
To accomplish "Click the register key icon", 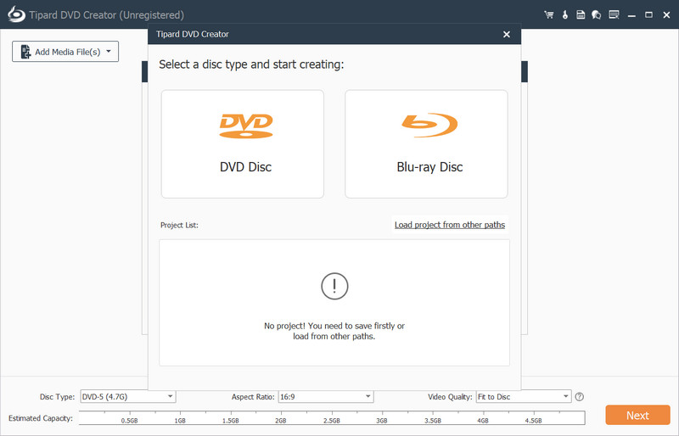I will click(565, 14).
